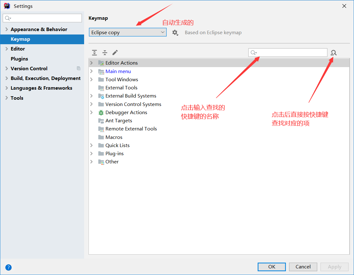
Task: Open the Editor settings category label
Action: click(x=18, y=49)
